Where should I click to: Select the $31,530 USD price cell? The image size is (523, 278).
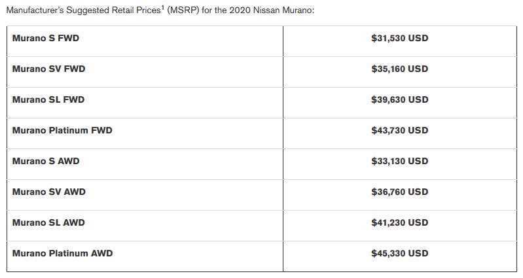tap(399, 38)
